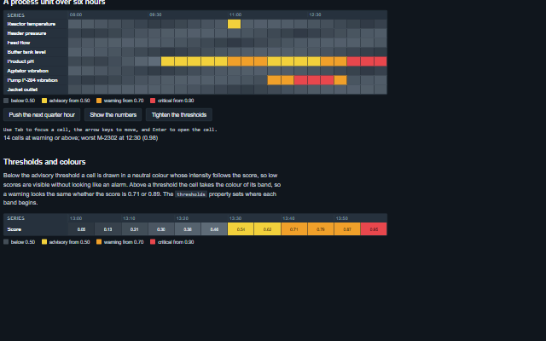The width and height of the screenshot is (546, 341).
Task: Click the red Score cell showing 0.95
Action: click(374, 229)
